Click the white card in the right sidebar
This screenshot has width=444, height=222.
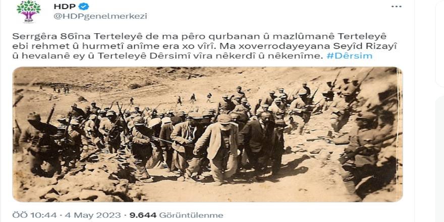tap(440, 42)
